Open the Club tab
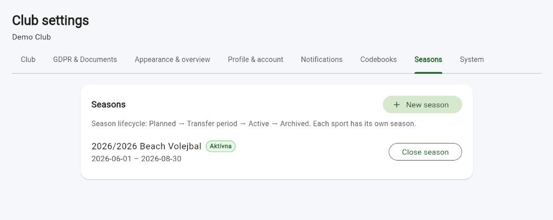553x220 pixels. (x=28, y=59)
